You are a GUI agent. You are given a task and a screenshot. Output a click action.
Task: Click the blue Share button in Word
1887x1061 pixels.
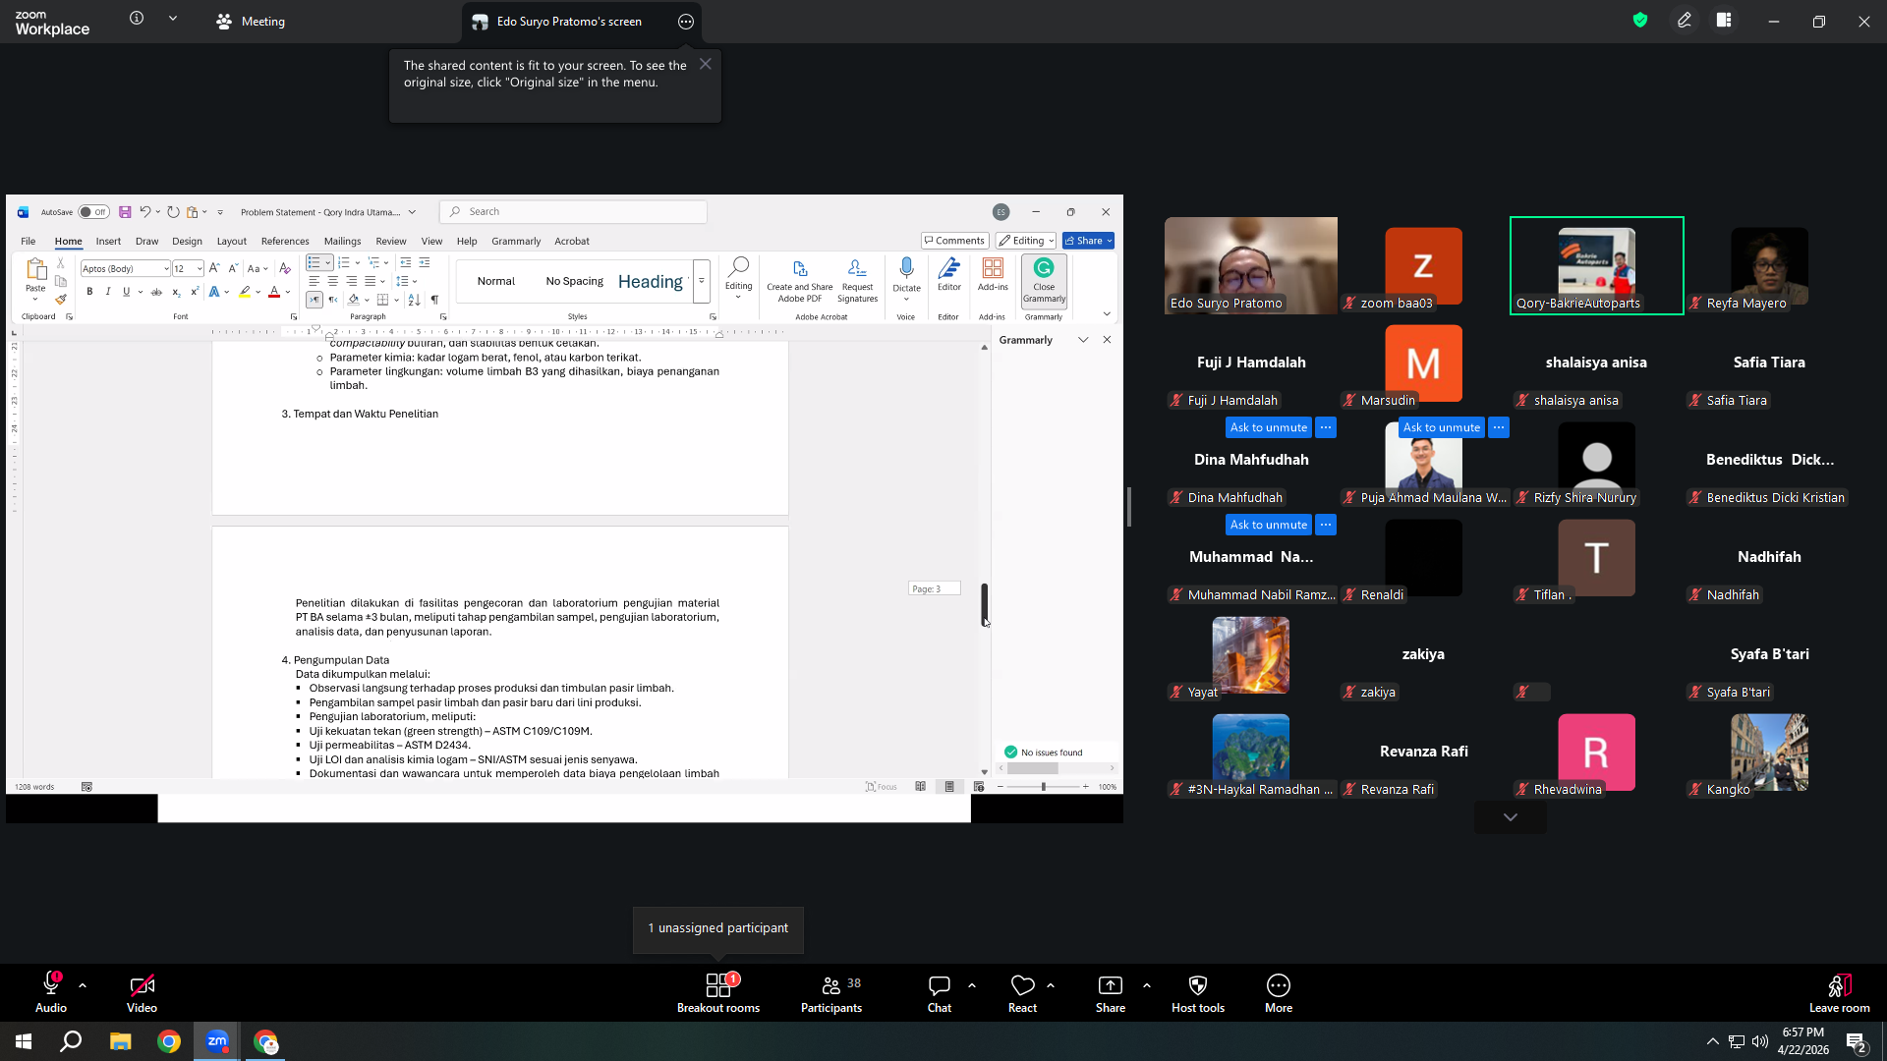coord(1088,241)
